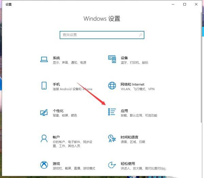204x178 pixels.
Task: Click the vertical scrollbar of Settings window
Action: tap(201, 67)
